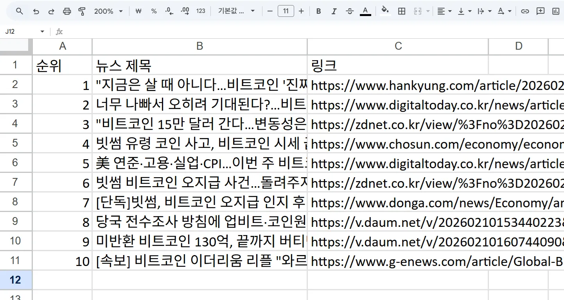Toggle strikethrough formatting
Viewport: 564px width, 300px height.
point(350,11)
